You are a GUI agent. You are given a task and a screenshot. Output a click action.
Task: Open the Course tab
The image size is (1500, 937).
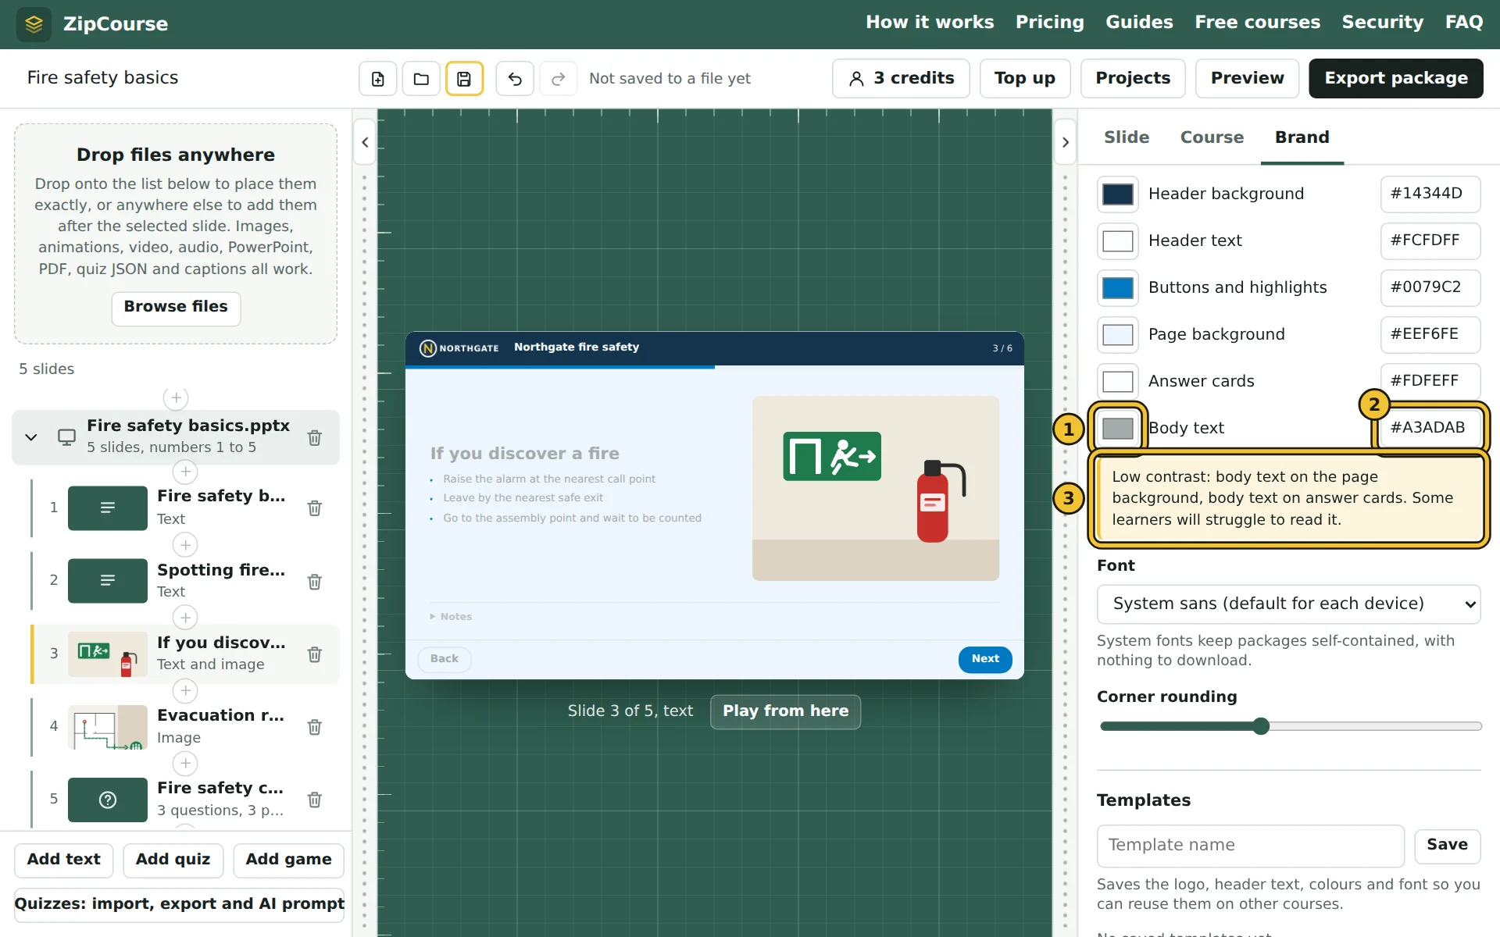tap(1212, 137)
